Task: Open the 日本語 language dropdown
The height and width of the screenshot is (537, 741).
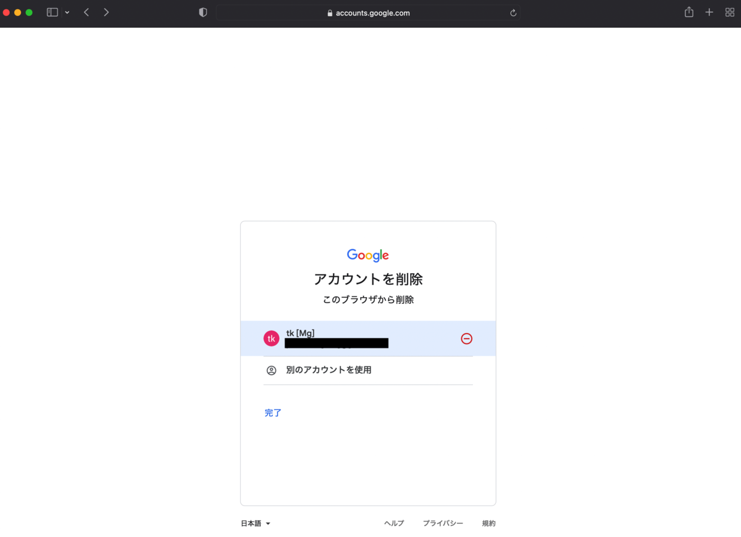Action: (x=255, y=522)
